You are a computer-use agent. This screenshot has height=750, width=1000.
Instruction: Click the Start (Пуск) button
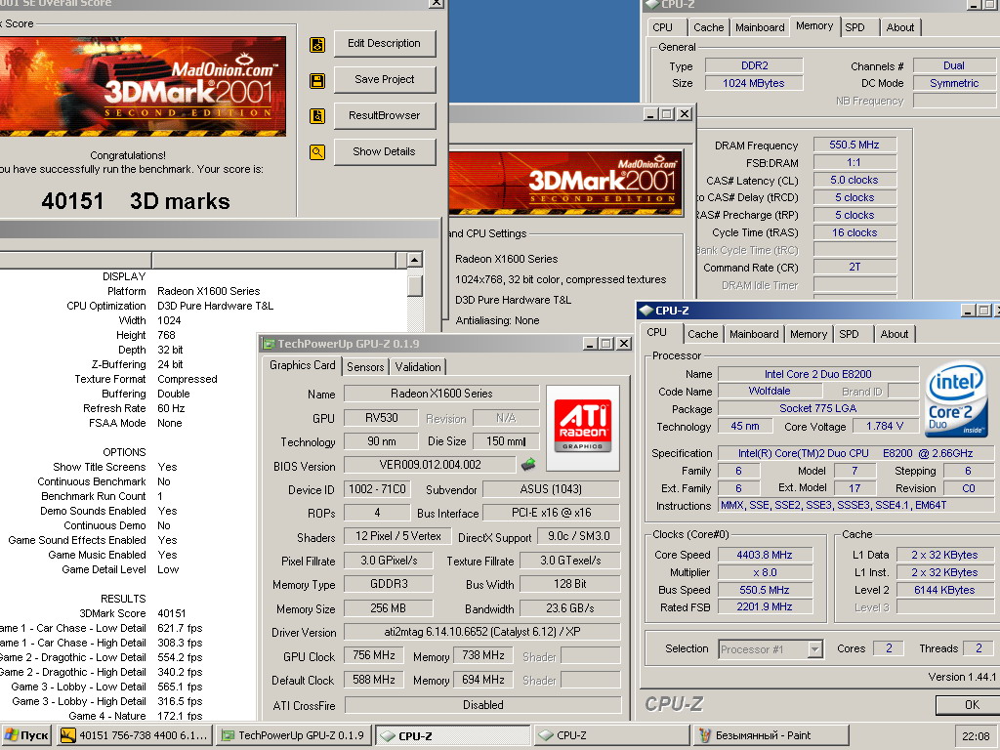26,735
